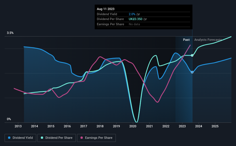The image size is (236, 146).
Task: Click the UK£0.350 dividend per share value
Action: [135, 19]
